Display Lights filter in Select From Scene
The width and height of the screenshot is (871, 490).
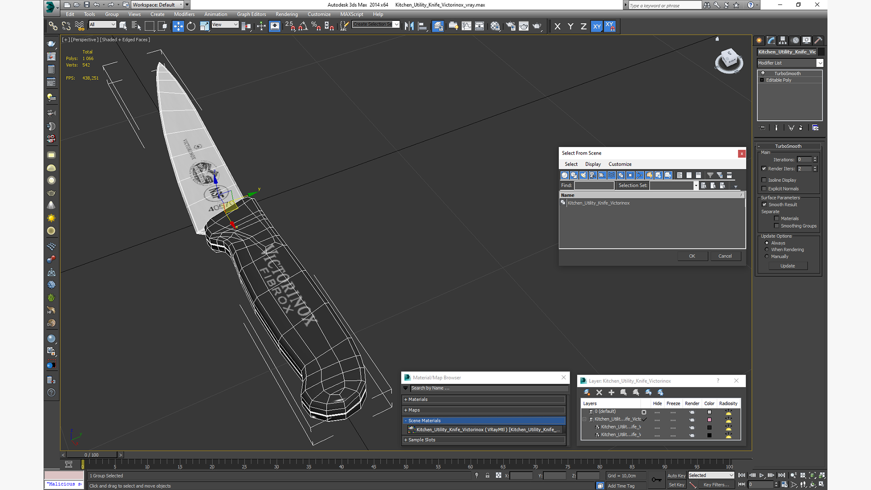(583, 175)
